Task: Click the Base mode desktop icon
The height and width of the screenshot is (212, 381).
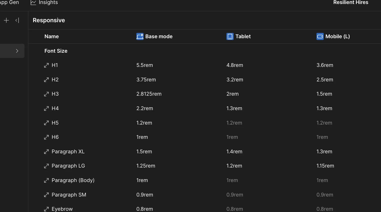Action: [x=140, y=36]
